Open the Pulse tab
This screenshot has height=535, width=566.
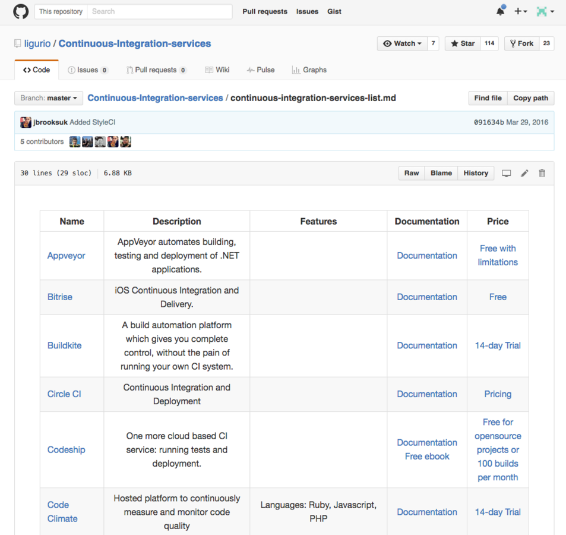pyautogui.click(x=261, y=70)
